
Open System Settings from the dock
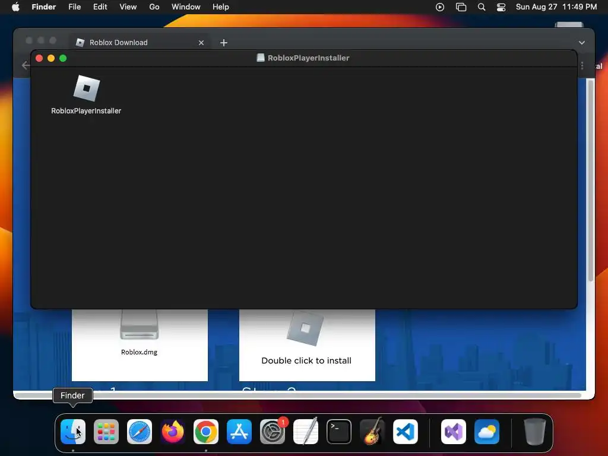coord(273,432)
